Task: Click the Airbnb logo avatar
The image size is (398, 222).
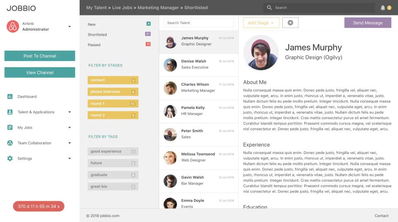Action: click(13, 27)
